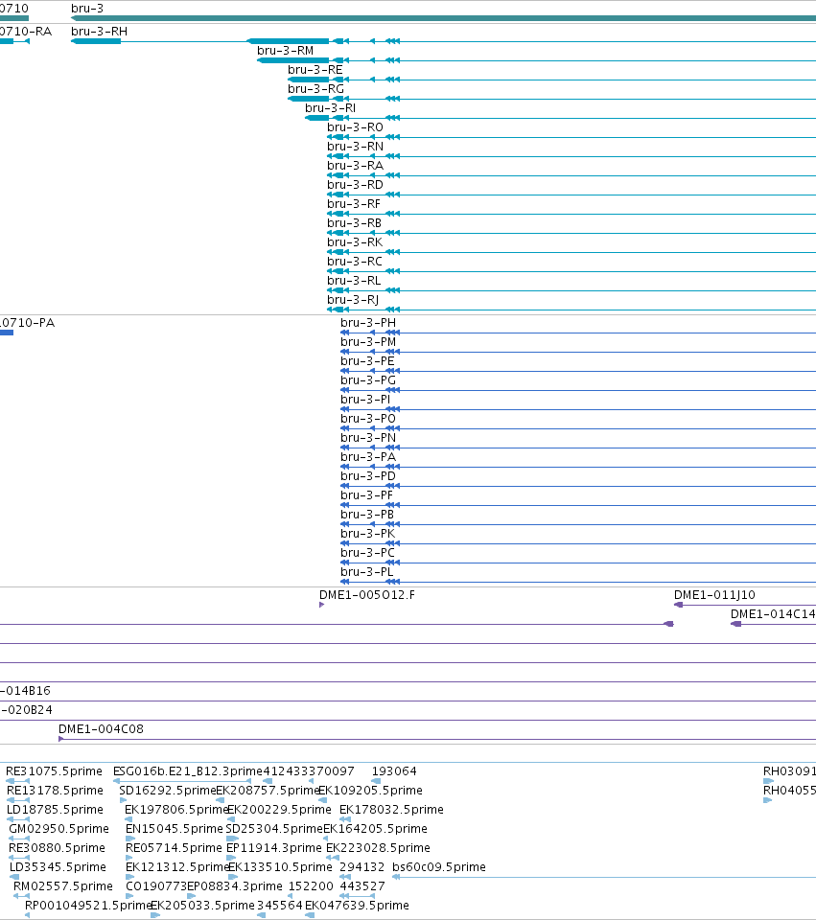Click the DME1-004C08 clone label
Viewport: 816px width, 920px height.
coord(101,729)
